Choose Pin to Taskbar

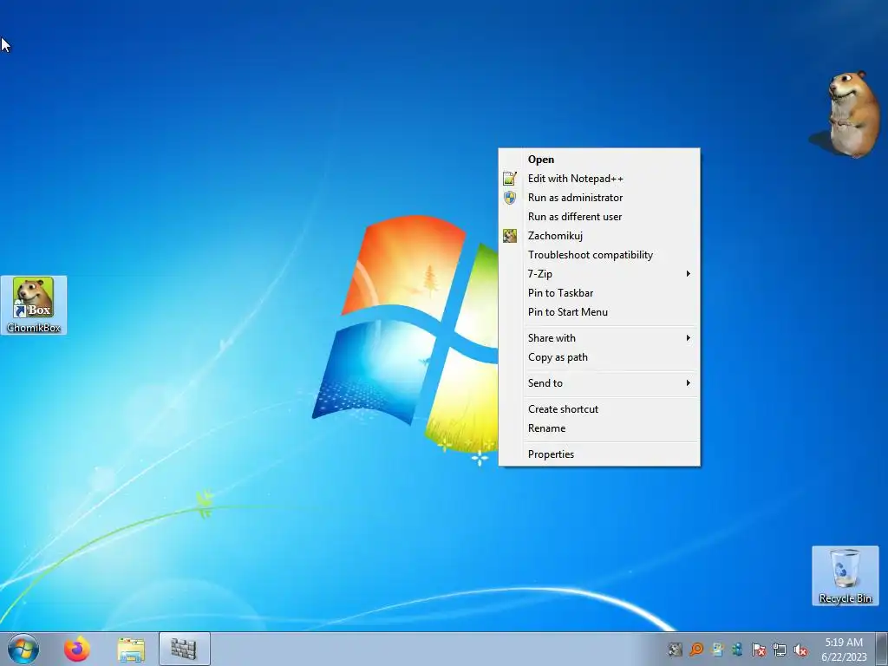coord(599,293)
